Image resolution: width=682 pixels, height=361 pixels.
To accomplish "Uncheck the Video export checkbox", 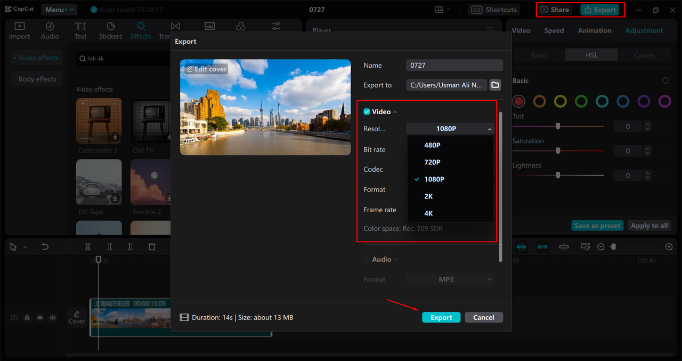I will 367,111.
